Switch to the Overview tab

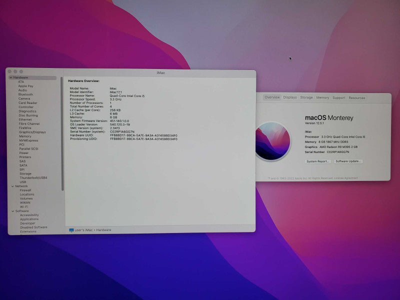coord(272,97)
